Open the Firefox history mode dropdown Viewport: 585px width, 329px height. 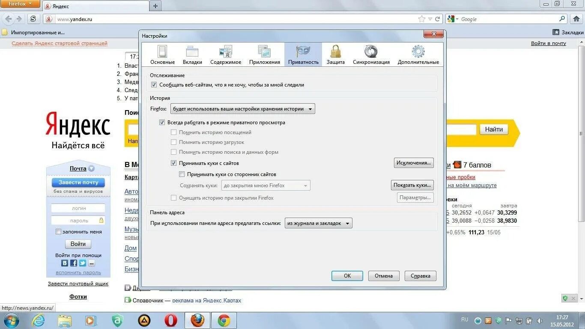click(x=242, y=109)
